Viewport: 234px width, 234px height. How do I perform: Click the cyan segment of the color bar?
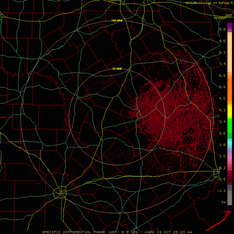pyautogui.click(x=230, y=143)
